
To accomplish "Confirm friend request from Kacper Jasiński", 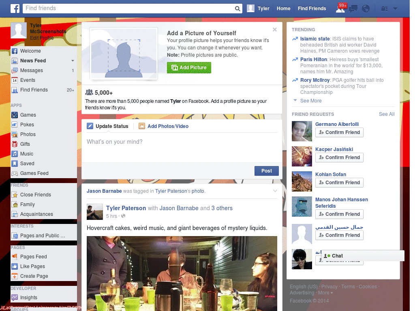I will 339,158.
